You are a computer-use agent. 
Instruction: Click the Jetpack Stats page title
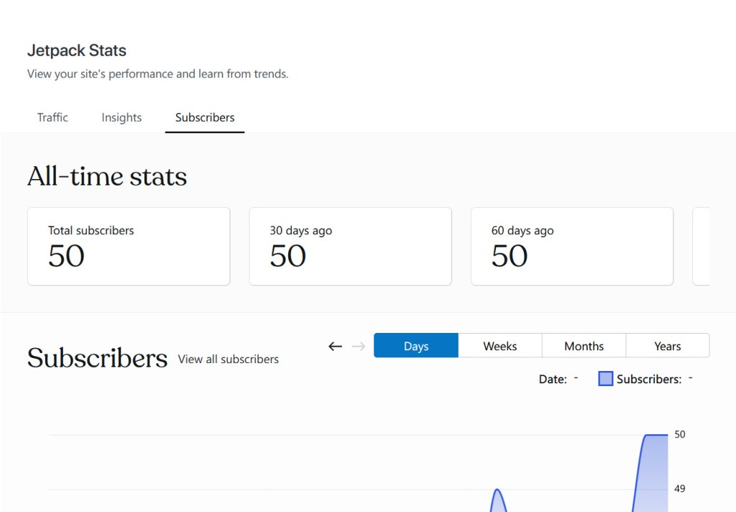pos(77,50)
